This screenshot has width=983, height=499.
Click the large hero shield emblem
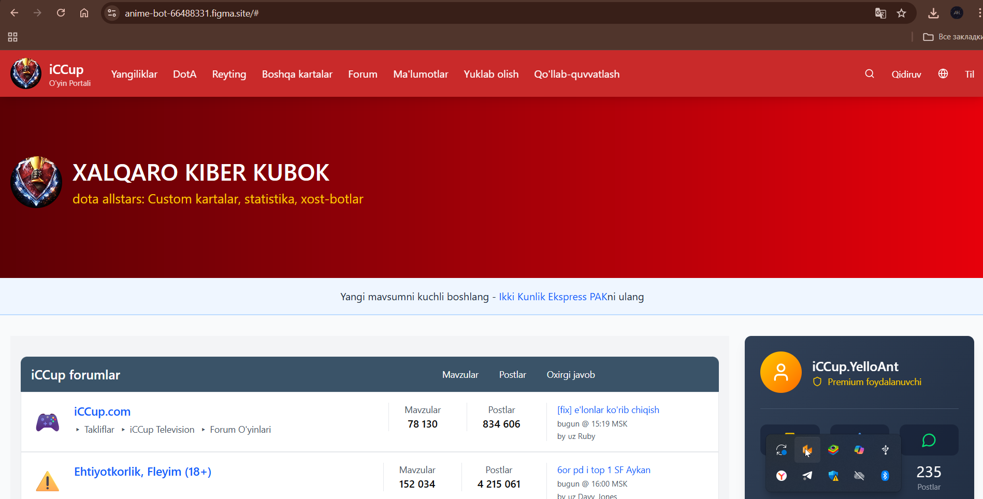coord(36,182)
